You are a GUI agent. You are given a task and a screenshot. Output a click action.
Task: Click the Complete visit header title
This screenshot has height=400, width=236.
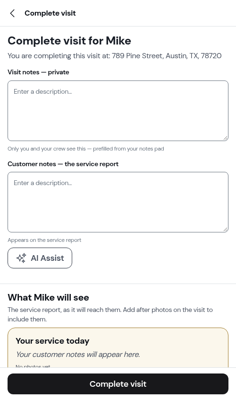(50, 13)
